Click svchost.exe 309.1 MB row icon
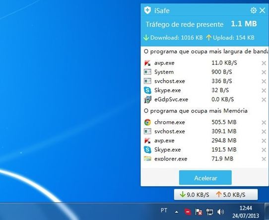Image resolution: width=269 pixels, height=220 pixels. point(147,131)
